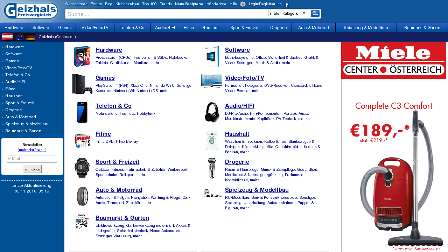Click the electric shaver Drogerie image

pos(212,168)
